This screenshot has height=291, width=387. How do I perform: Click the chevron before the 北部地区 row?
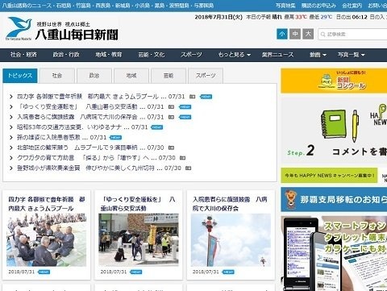[11, 148]
